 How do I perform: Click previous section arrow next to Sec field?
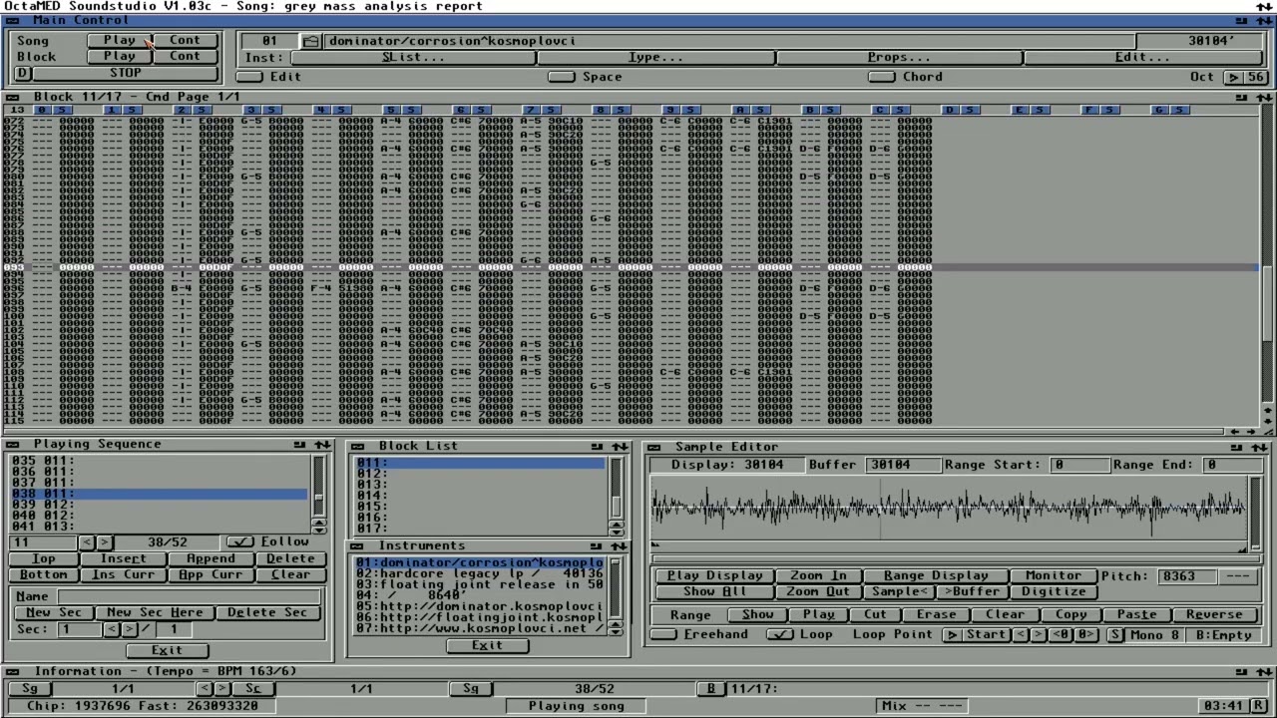[x=112, y=629]
